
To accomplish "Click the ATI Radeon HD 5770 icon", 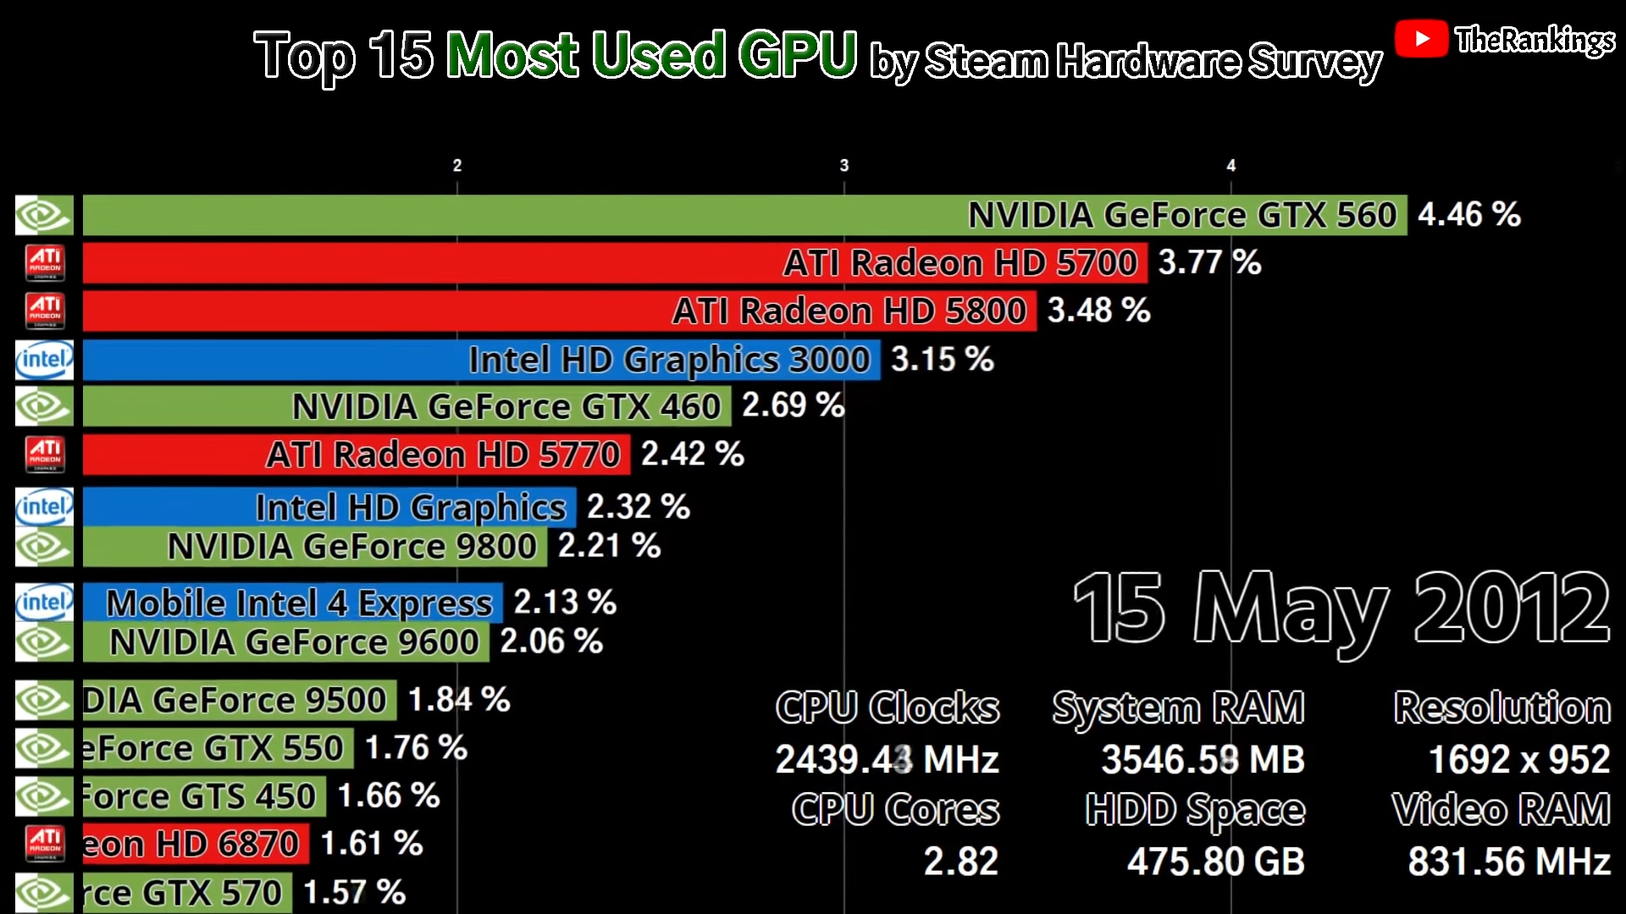I will [x=43, y=454].
